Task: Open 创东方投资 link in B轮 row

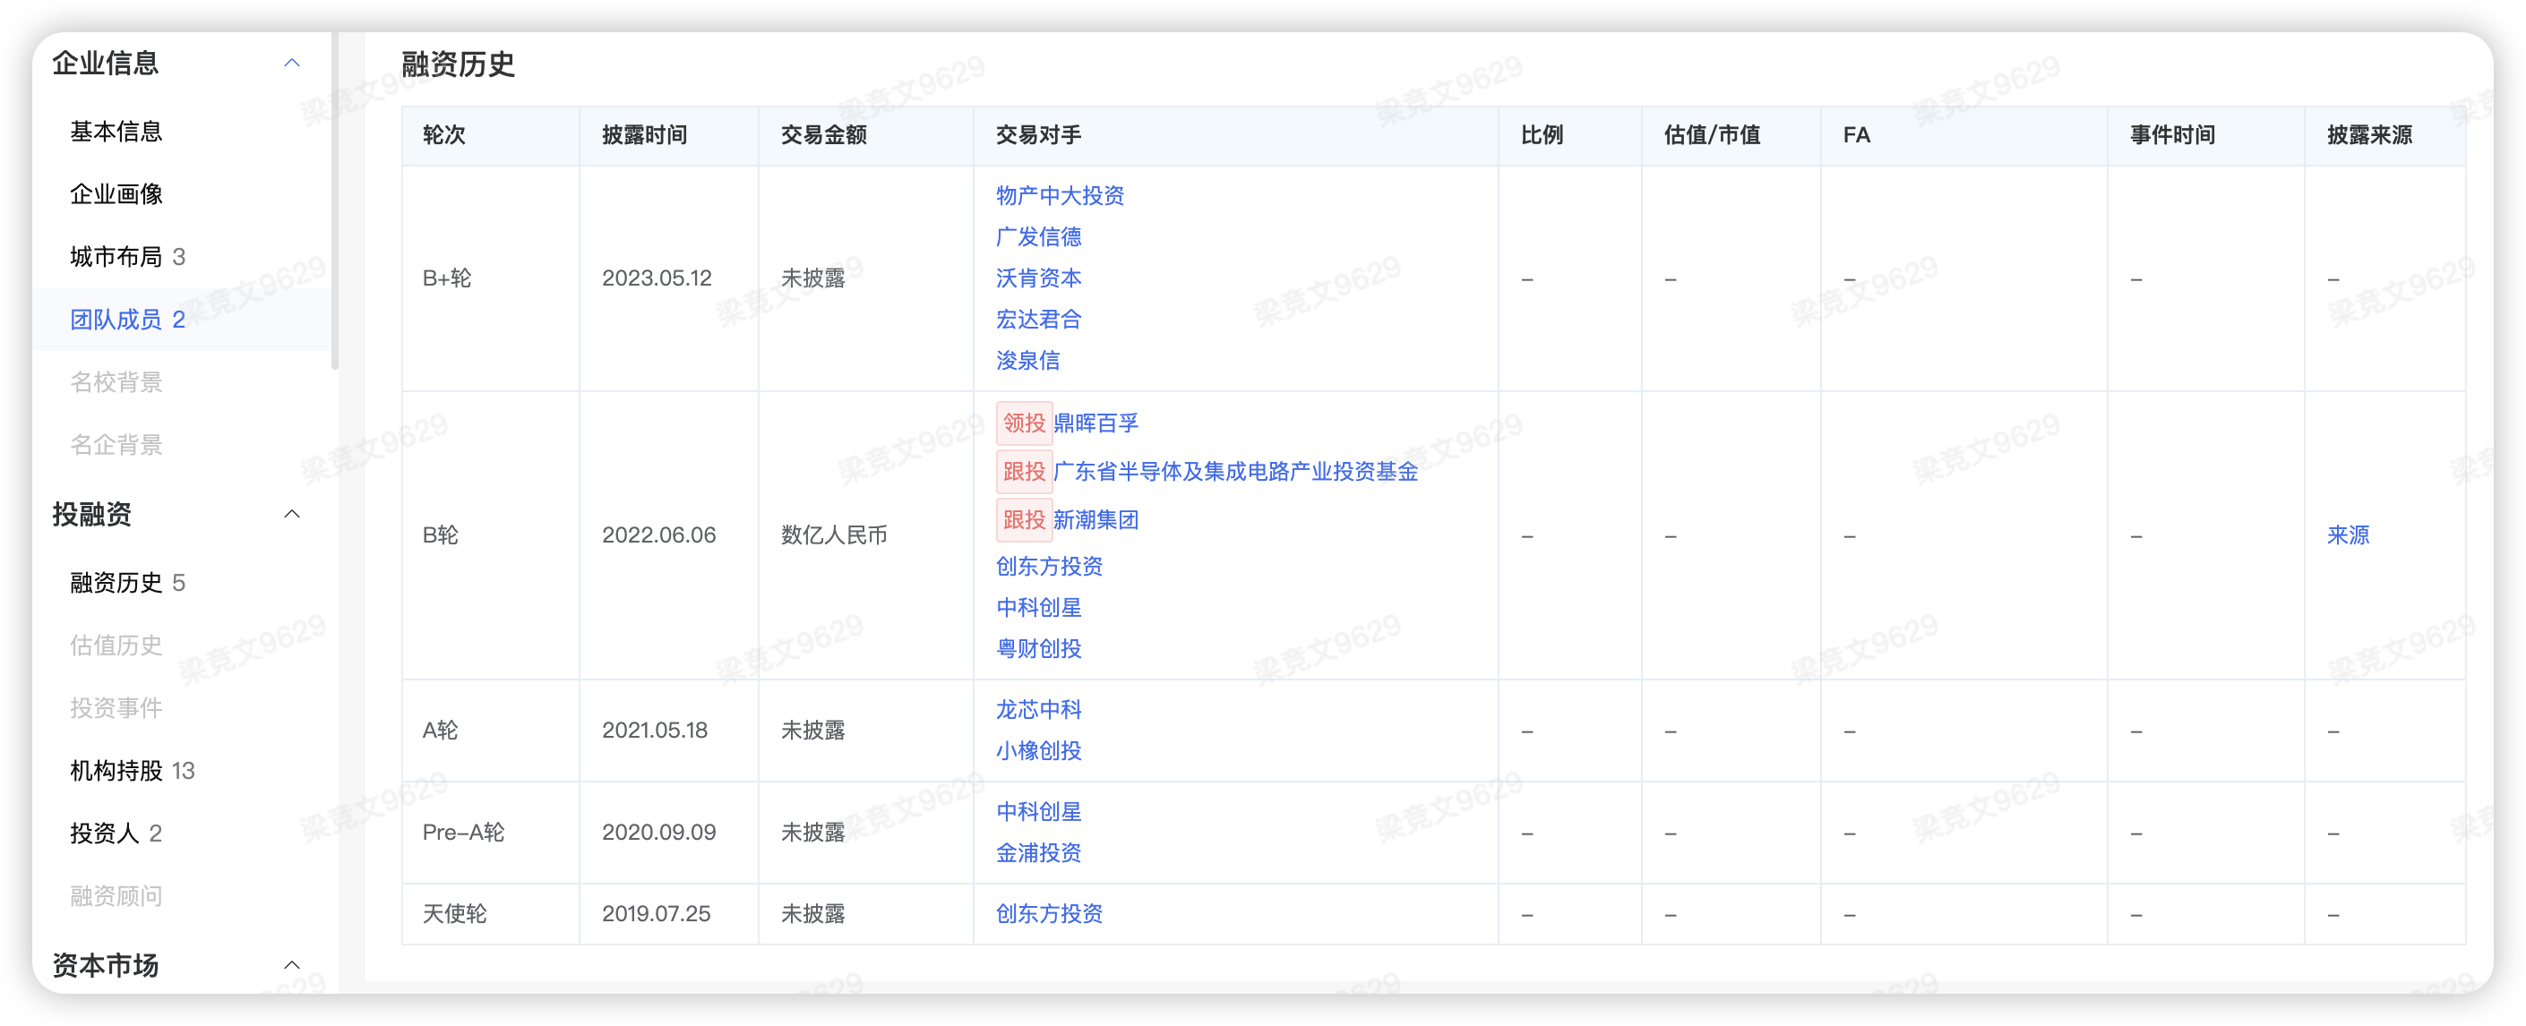Action: [1049, 567]
